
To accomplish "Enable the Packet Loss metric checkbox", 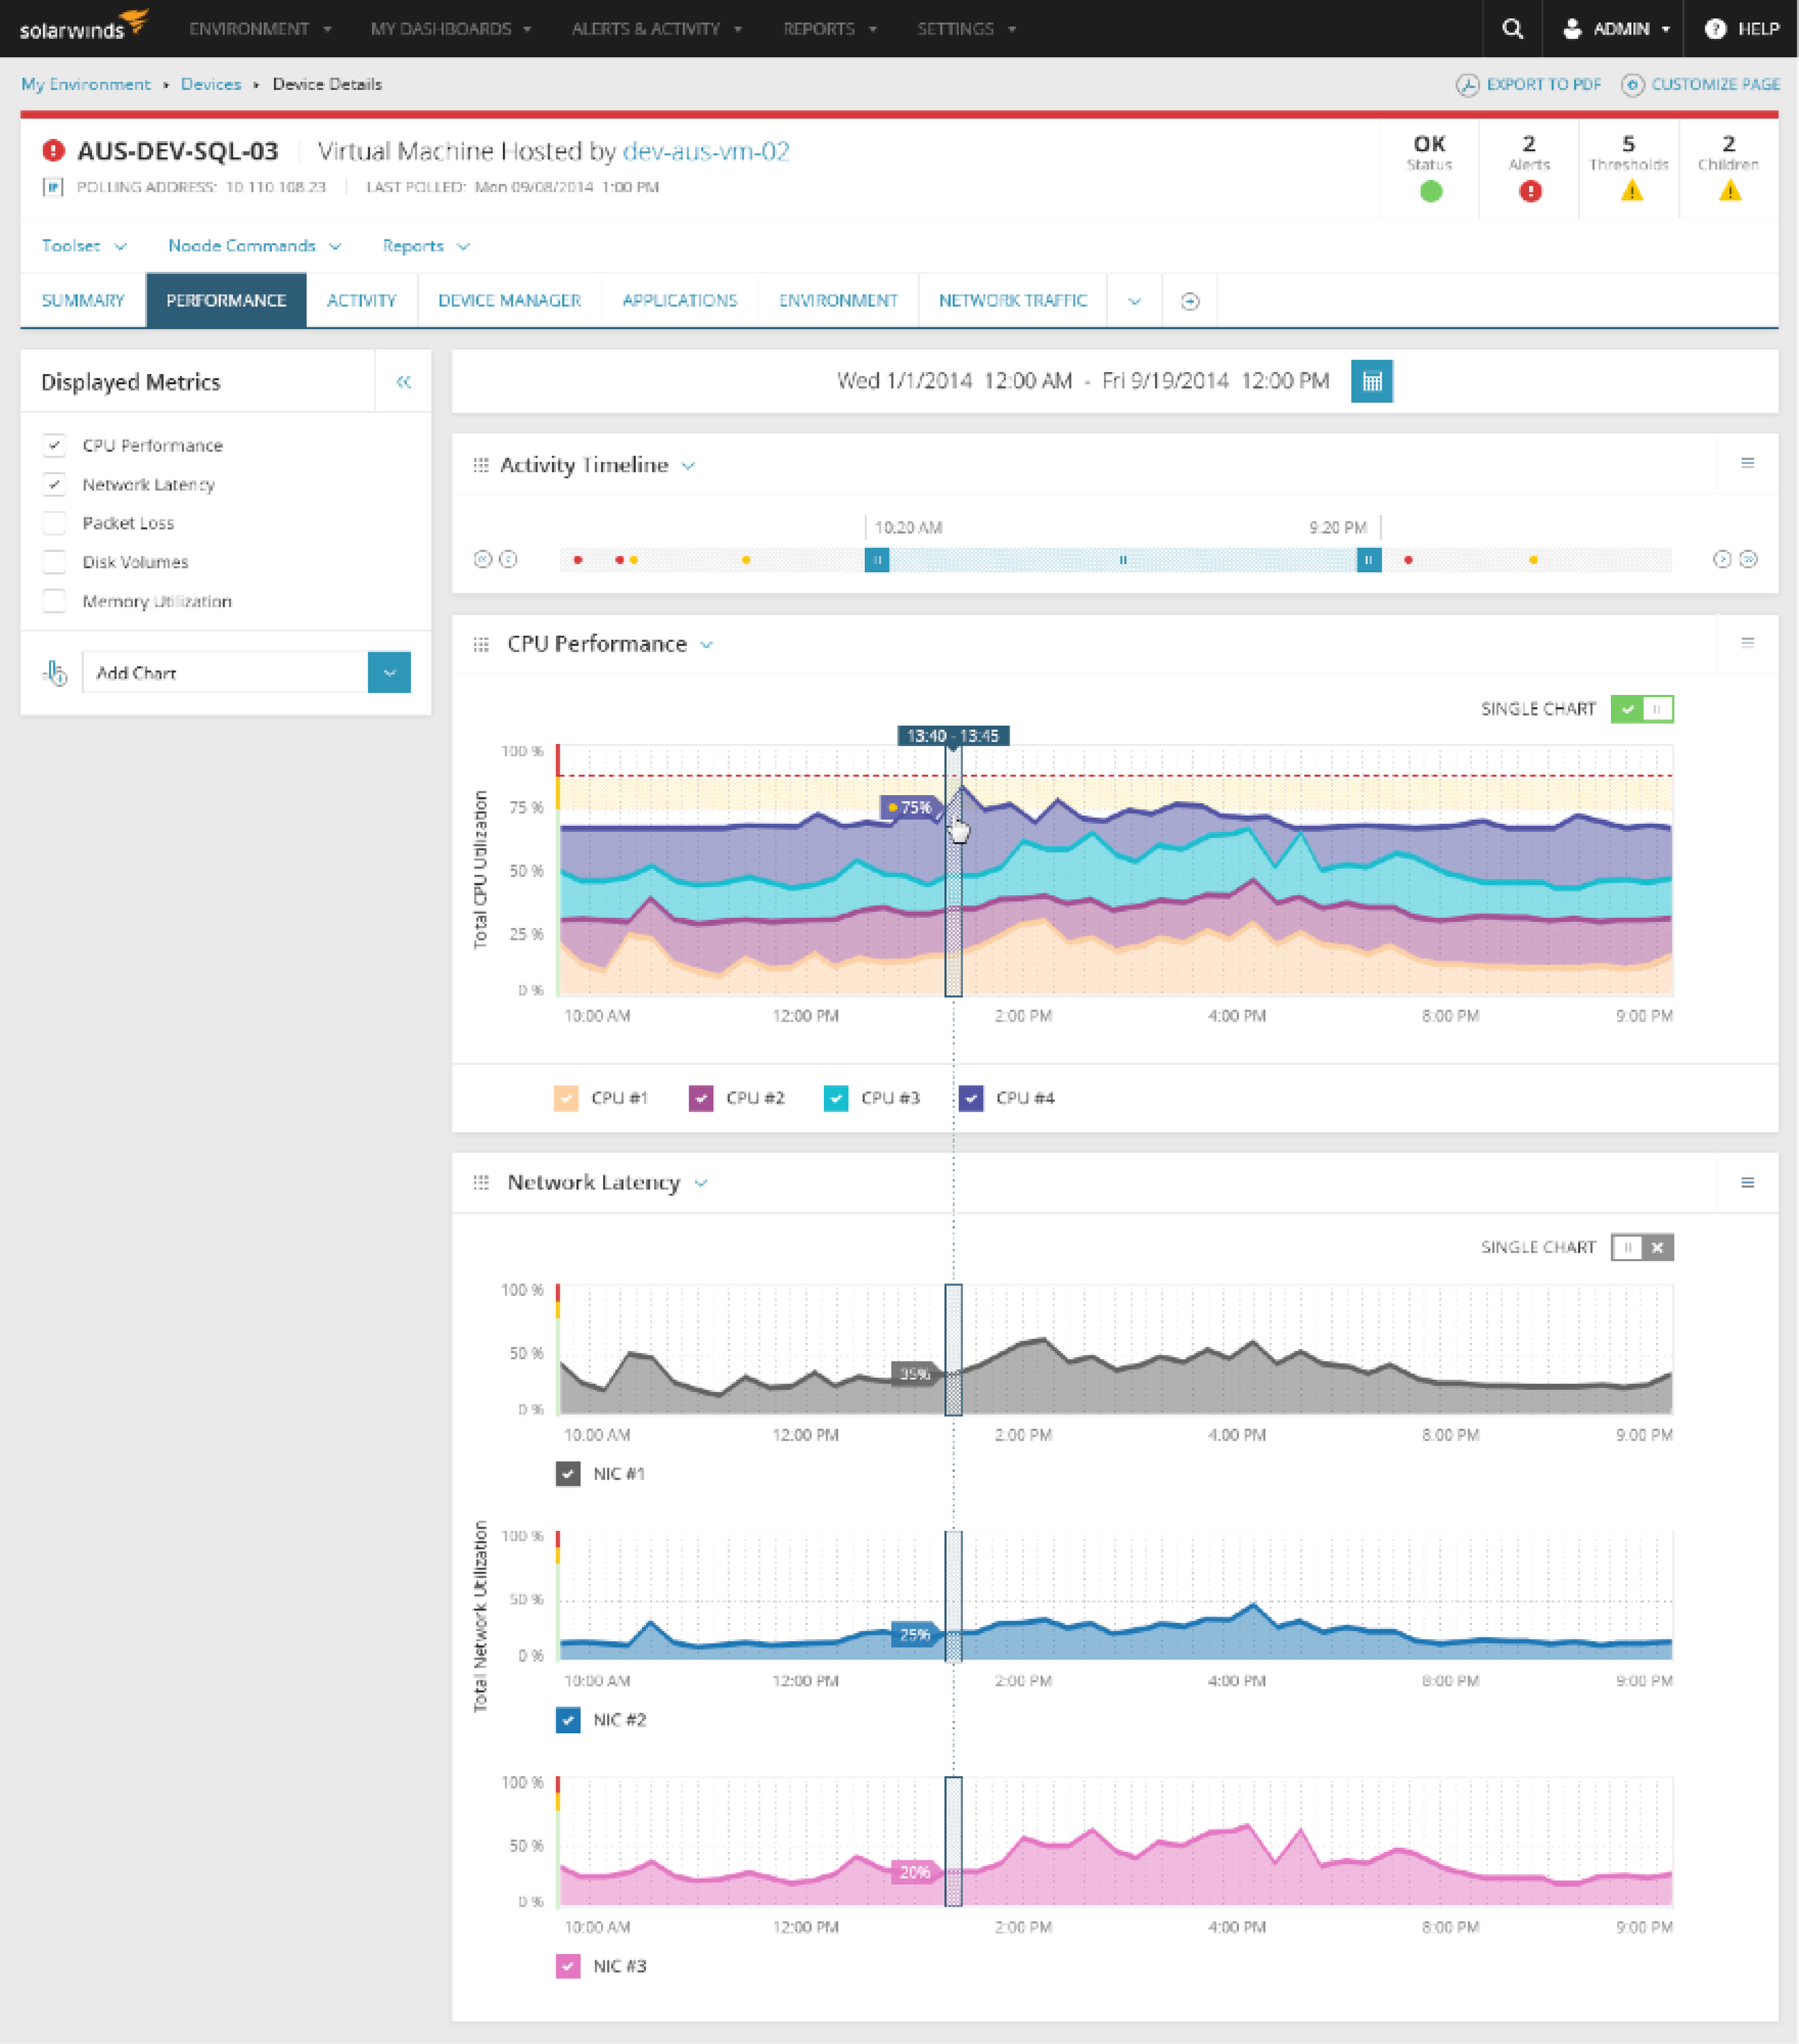I will point(55,522).
